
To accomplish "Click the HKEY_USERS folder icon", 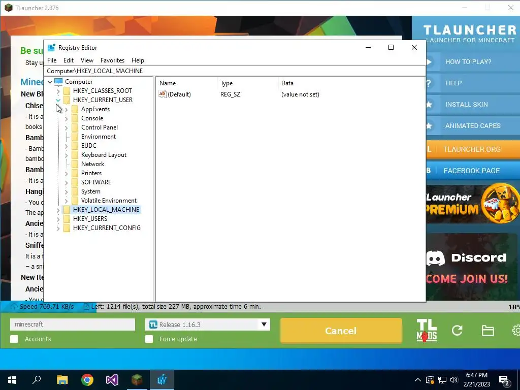I will pos(67,219).
